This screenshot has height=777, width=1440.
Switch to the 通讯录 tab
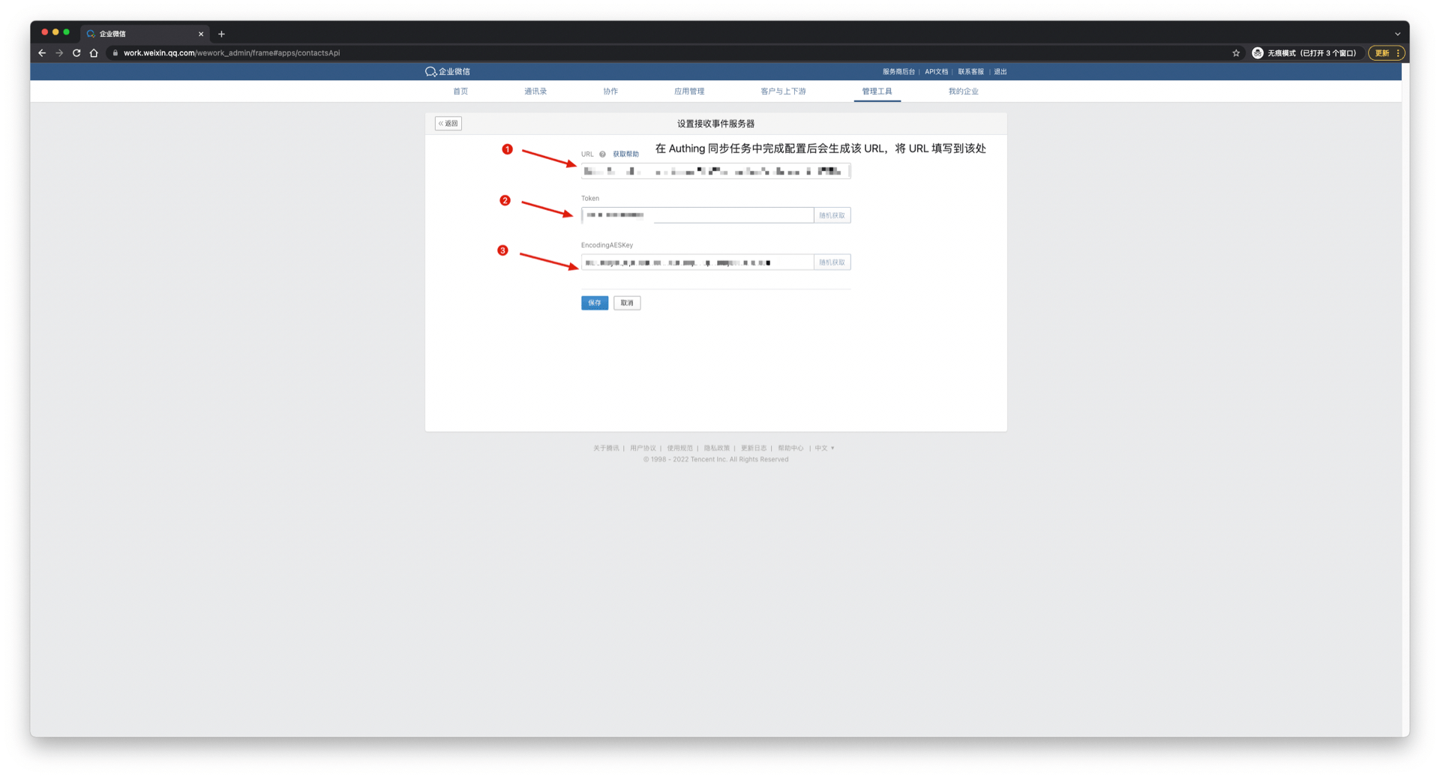(x=535, y=91)
